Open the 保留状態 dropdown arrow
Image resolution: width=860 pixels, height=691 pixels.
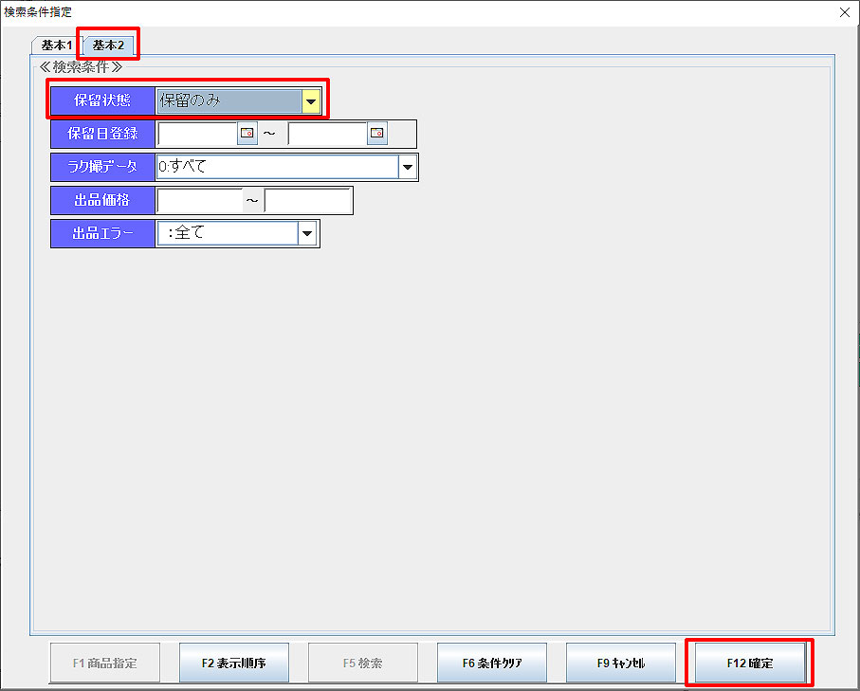(311, 100)
